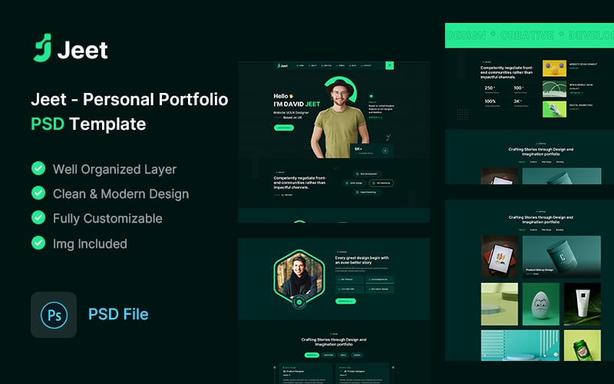Click the checkmark beside Clean & Modern Design
This screenshot has height=384, width=614.
pos(38,194)
